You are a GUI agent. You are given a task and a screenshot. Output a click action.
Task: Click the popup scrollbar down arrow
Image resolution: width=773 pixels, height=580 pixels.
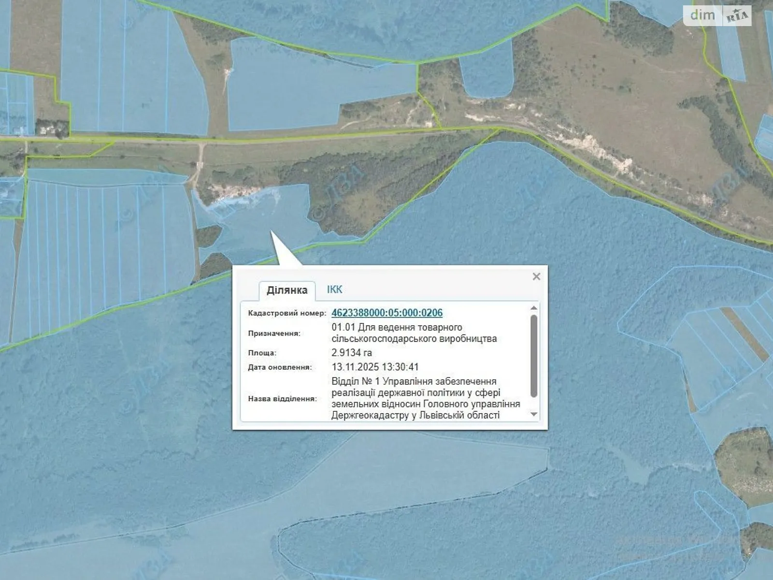(534, 414)
